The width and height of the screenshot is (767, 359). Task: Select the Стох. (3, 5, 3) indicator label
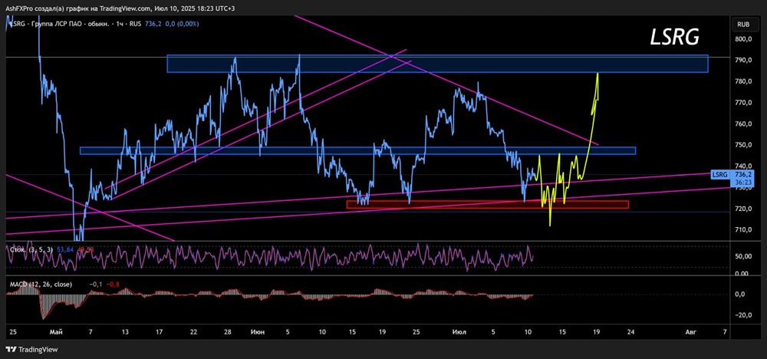pyautogui.click(x=31, y=249)
